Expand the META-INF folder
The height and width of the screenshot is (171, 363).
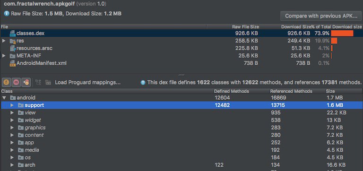click(4, 56)
